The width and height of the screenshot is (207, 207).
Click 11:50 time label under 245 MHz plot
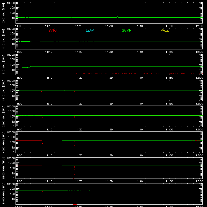169,26
